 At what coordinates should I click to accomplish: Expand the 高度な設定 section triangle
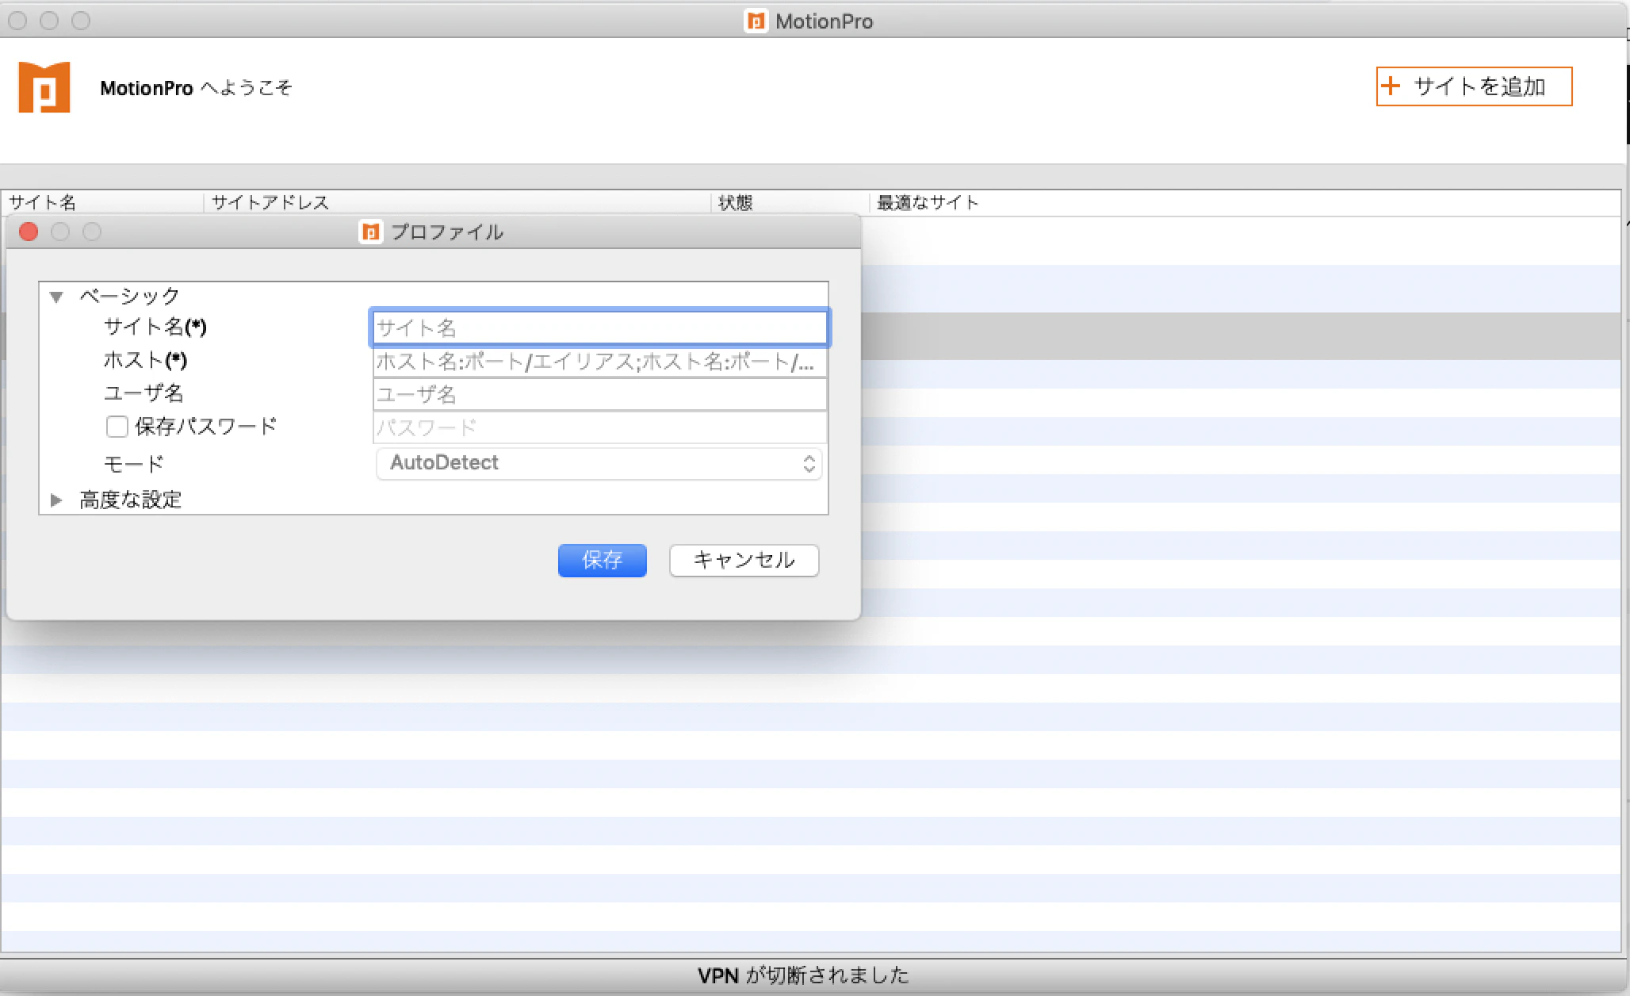pos(56,500)
